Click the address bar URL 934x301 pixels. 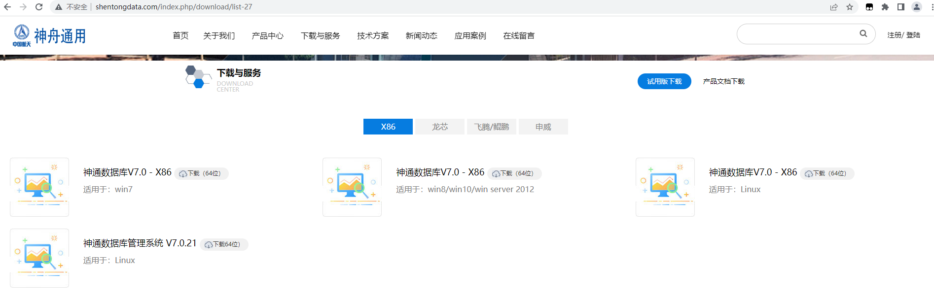(x=174, y=7)
